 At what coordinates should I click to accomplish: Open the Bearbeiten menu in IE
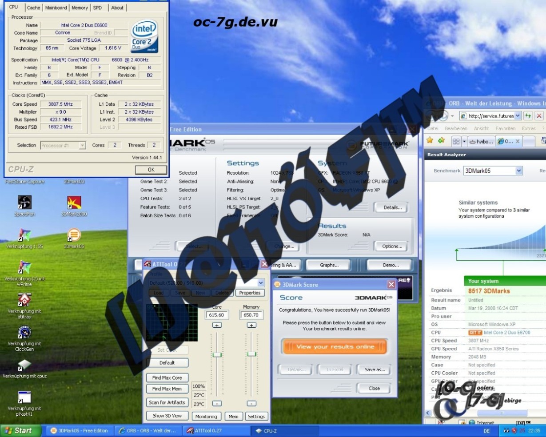click(456, 128)
